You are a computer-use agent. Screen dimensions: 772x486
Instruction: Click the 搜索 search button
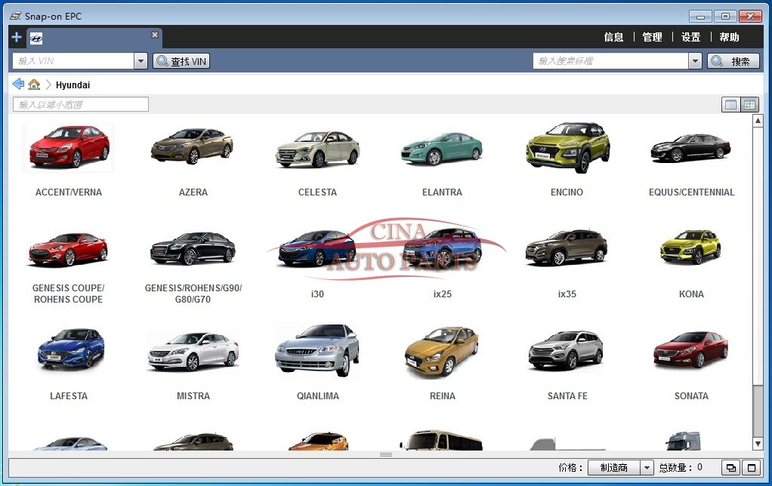tap(733, 61)
